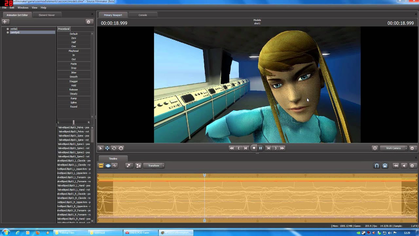
Task: Click the playhead marker atop the timeline
Action: tap(205, 175)
